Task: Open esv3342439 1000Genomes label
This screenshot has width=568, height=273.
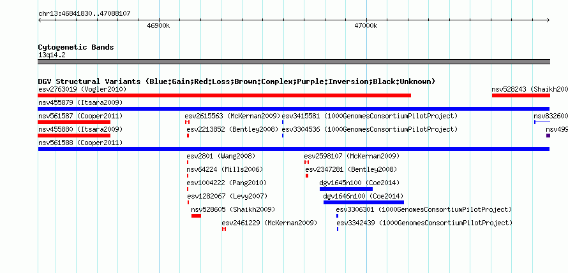Action: point(424,223)
